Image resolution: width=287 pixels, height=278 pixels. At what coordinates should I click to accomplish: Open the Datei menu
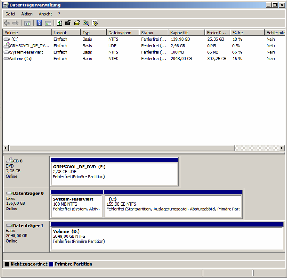coord(10,14)
